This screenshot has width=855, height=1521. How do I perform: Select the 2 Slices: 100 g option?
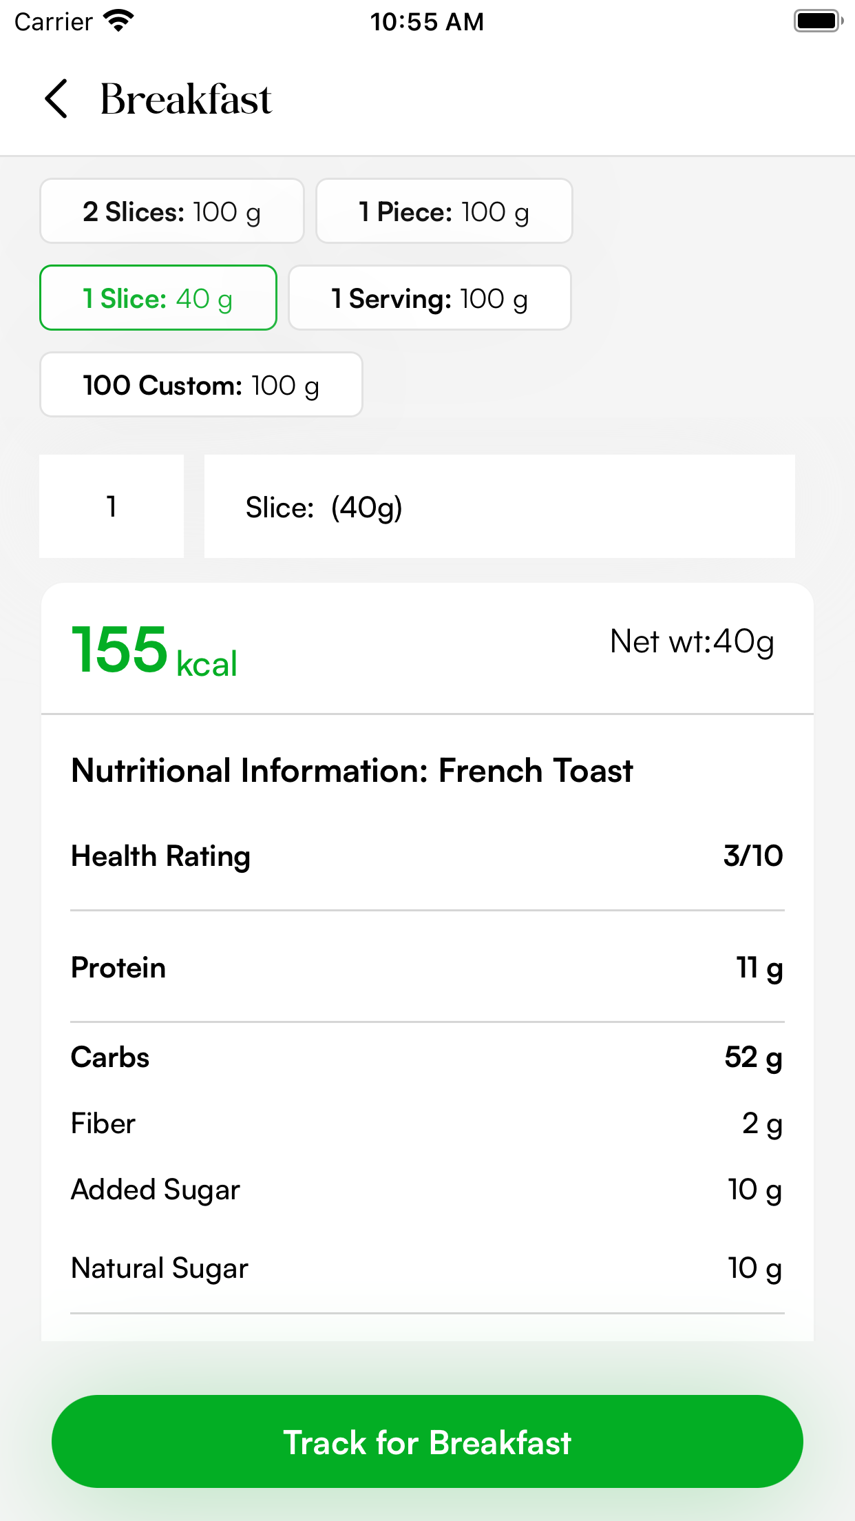coord(172,211)
